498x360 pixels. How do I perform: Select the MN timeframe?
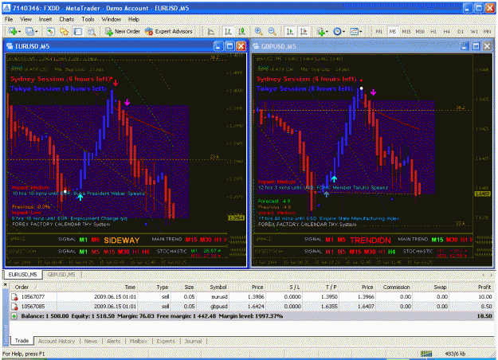tap(487, 32)
